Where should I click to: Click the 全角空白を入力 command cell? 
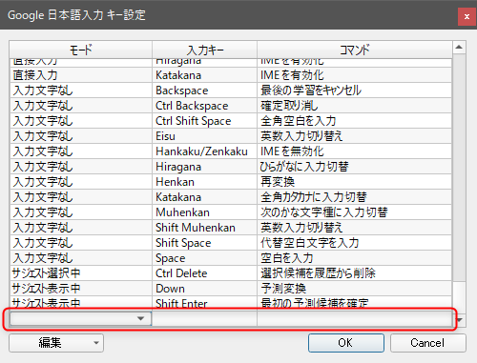pos(354,121)
